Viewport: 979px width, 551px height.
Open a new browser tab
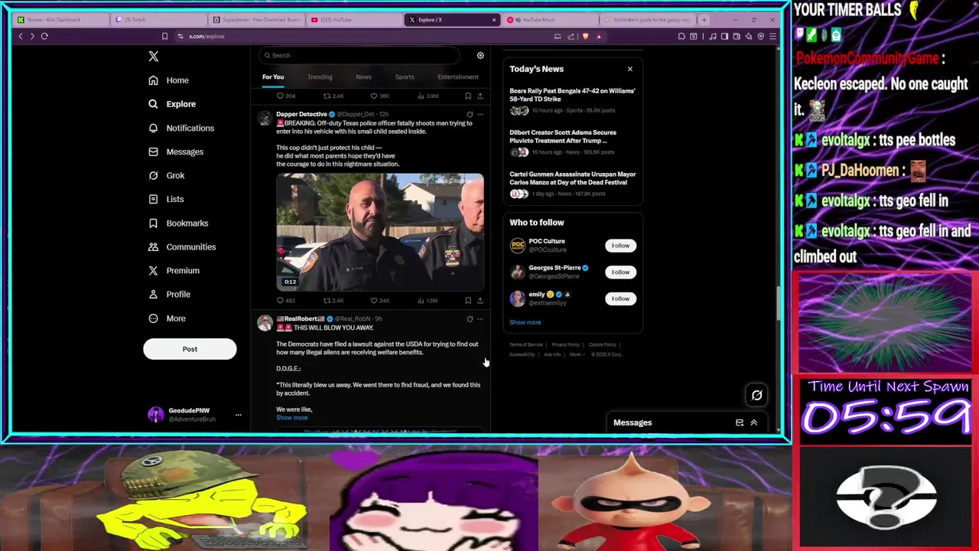pos(704,19)
